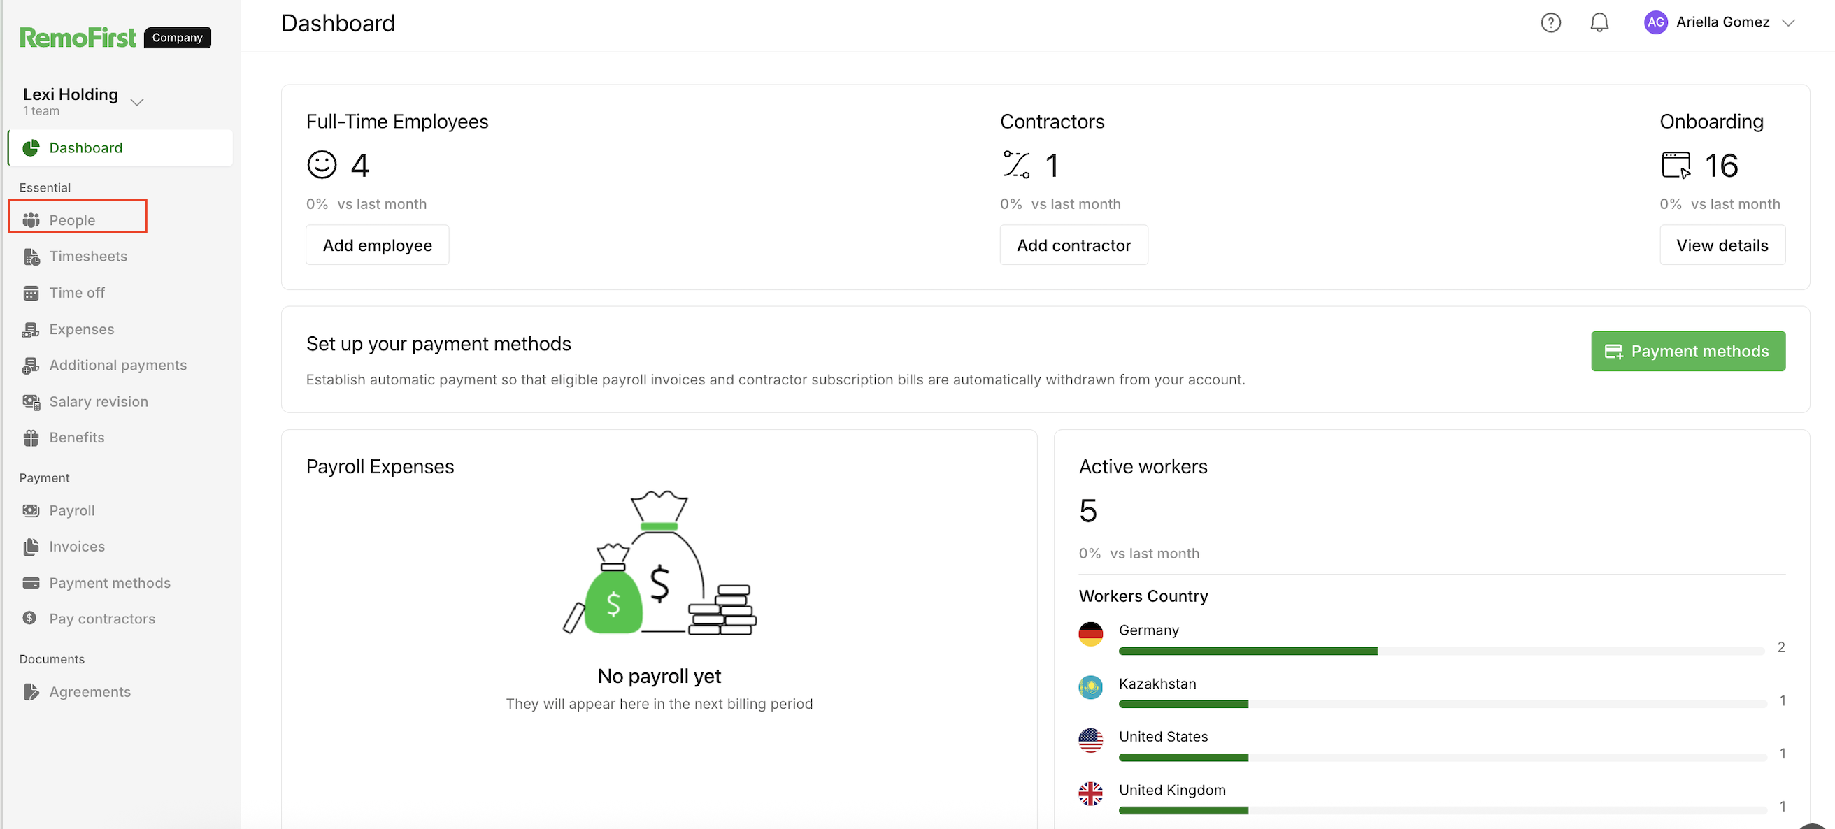
Task: Click the Agreements document icon
Action: tap(31, 691)
